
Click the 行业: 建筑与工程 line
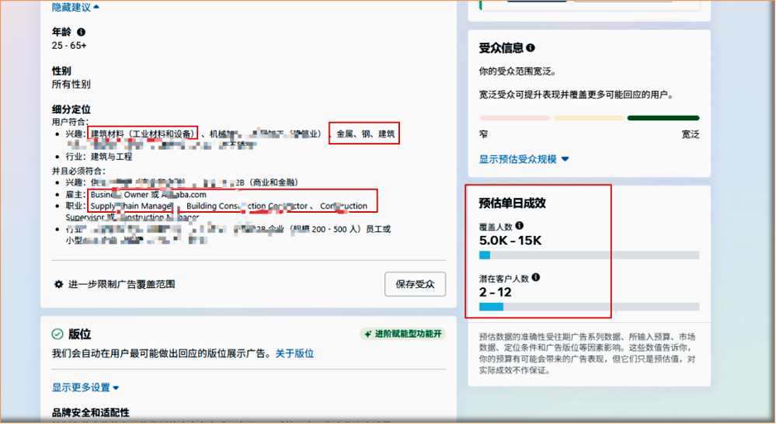pyautogui.click(x=99, y=157)
